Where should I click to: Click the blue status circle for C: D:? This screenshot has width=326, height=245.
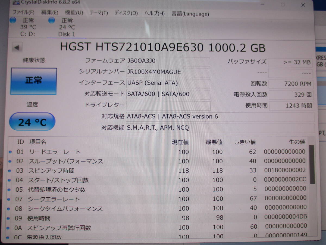(13, 20)
